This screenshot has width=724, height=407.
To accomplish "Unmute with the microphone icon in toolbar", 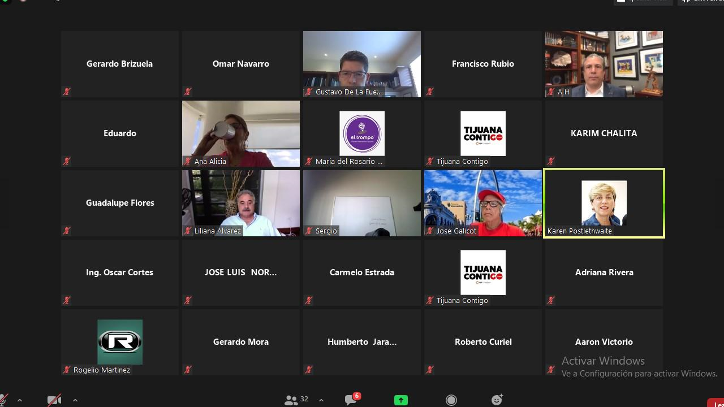I will (3, 400).
